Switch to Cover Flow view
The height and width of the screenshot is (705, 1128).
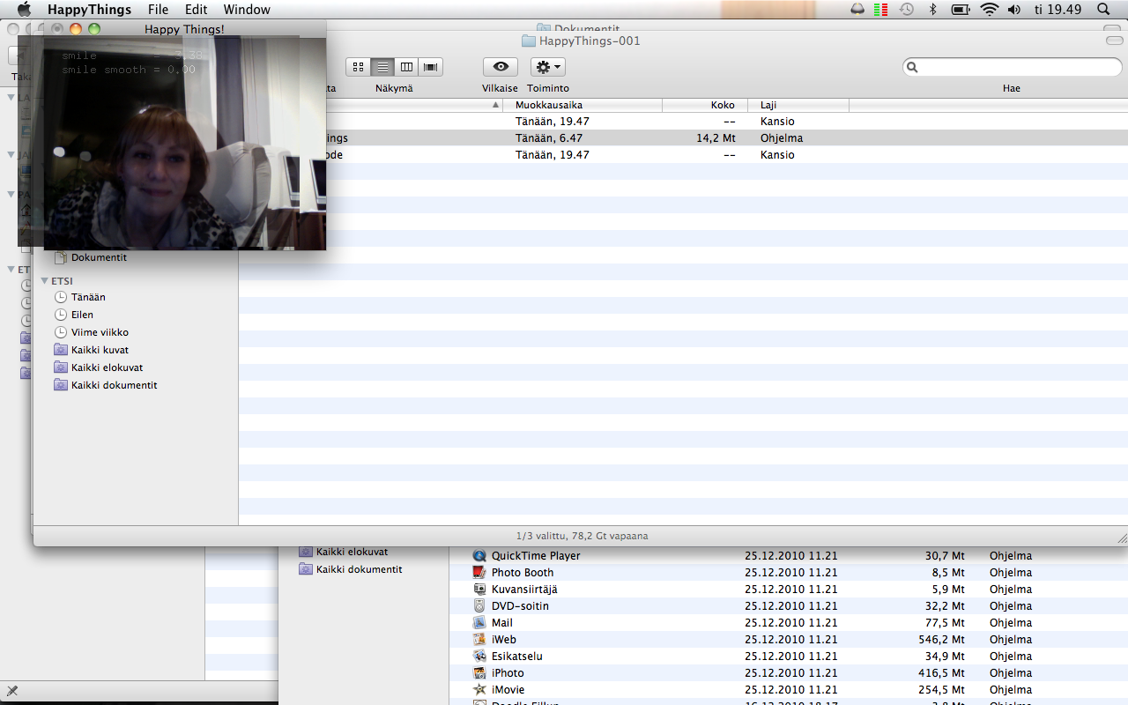coord(430,67)
